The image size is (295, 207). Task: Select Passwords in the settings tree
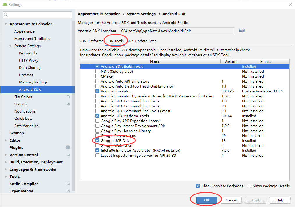[28, 53]
